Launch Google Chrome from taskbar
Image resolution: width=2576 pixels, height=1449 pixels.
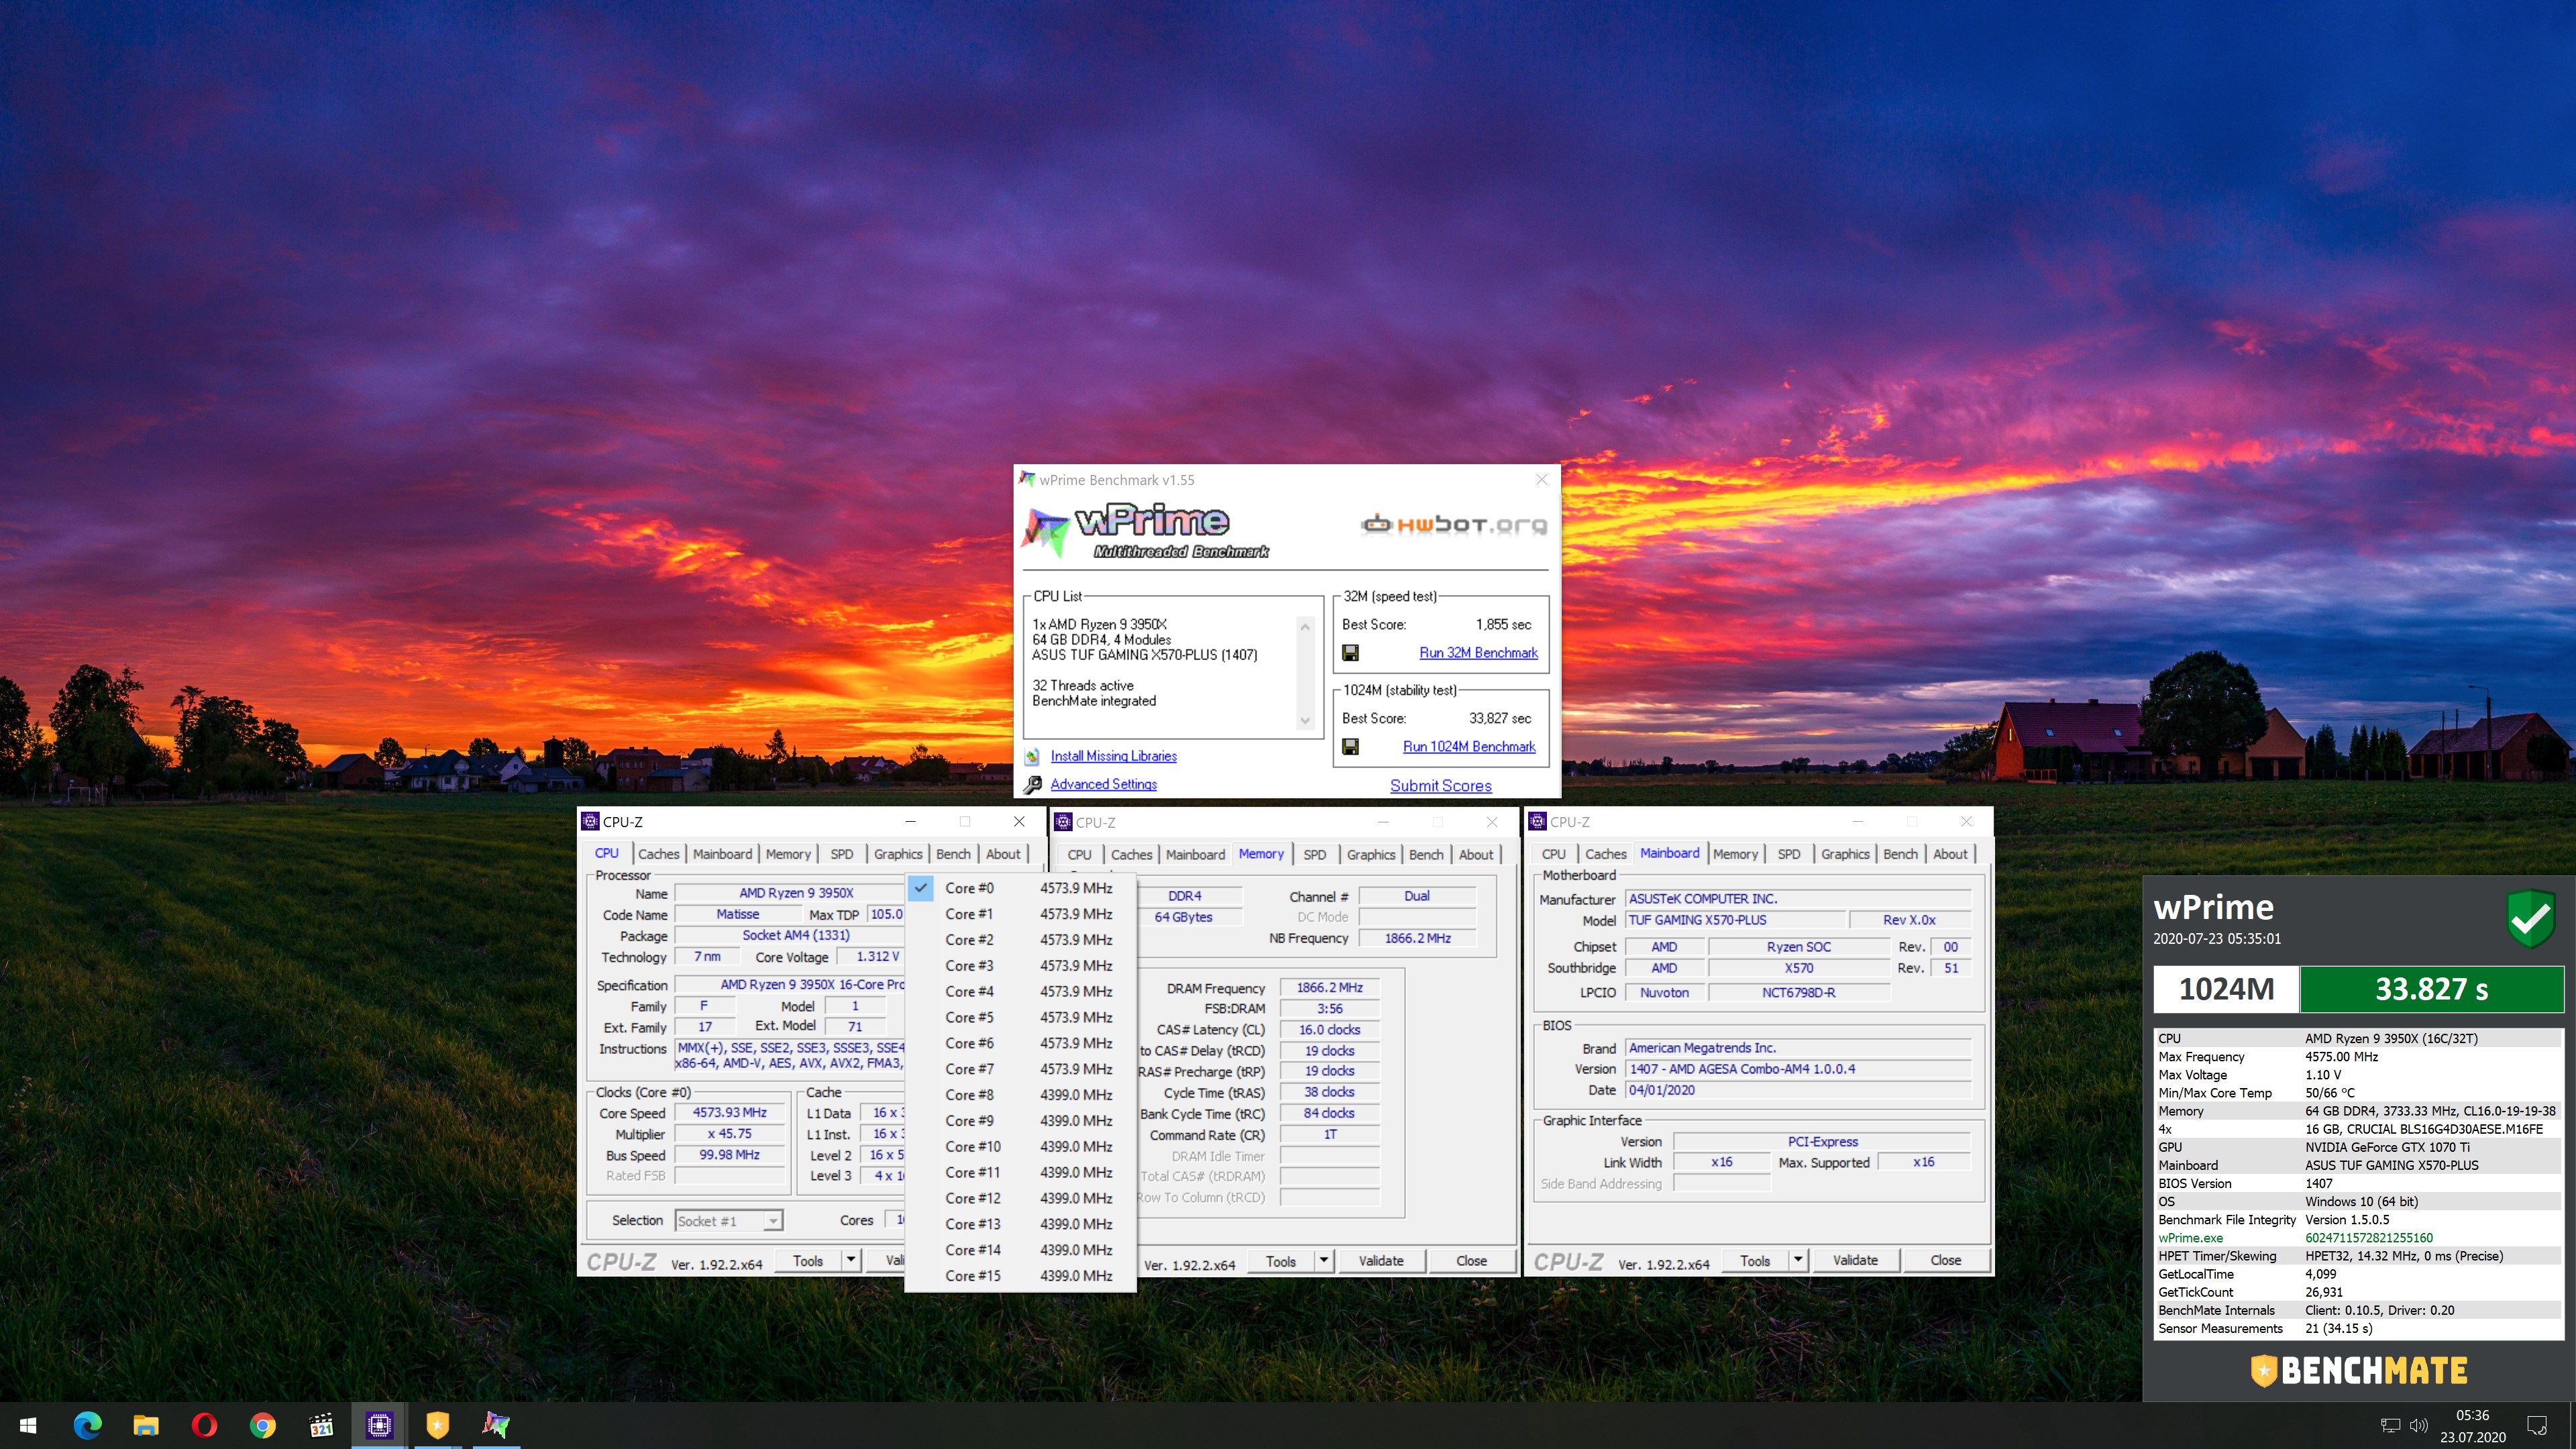coord(262,1425)
